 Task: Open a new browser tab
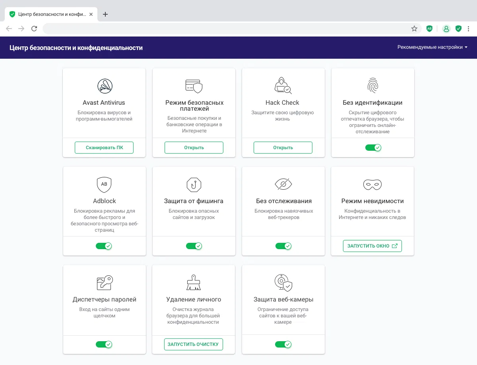click(105, 14)
